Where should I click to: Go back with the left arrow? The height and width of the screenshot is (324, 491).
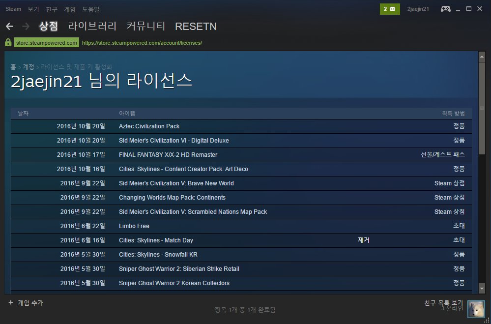(x=10, y=27)
